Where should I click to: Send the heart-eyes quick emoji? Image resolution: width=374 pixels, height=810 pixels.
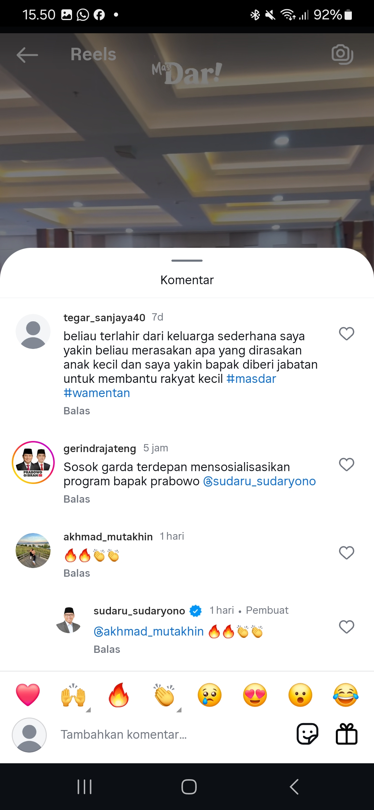tap(255, 695)
